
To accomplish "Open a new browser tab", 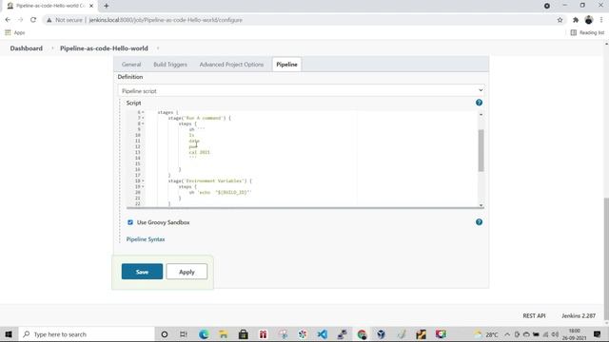I will (106, 6).
